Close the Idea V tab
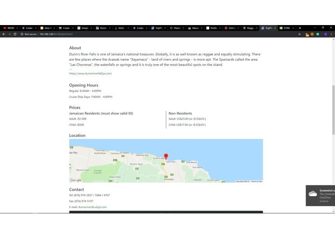 point(54,28)
